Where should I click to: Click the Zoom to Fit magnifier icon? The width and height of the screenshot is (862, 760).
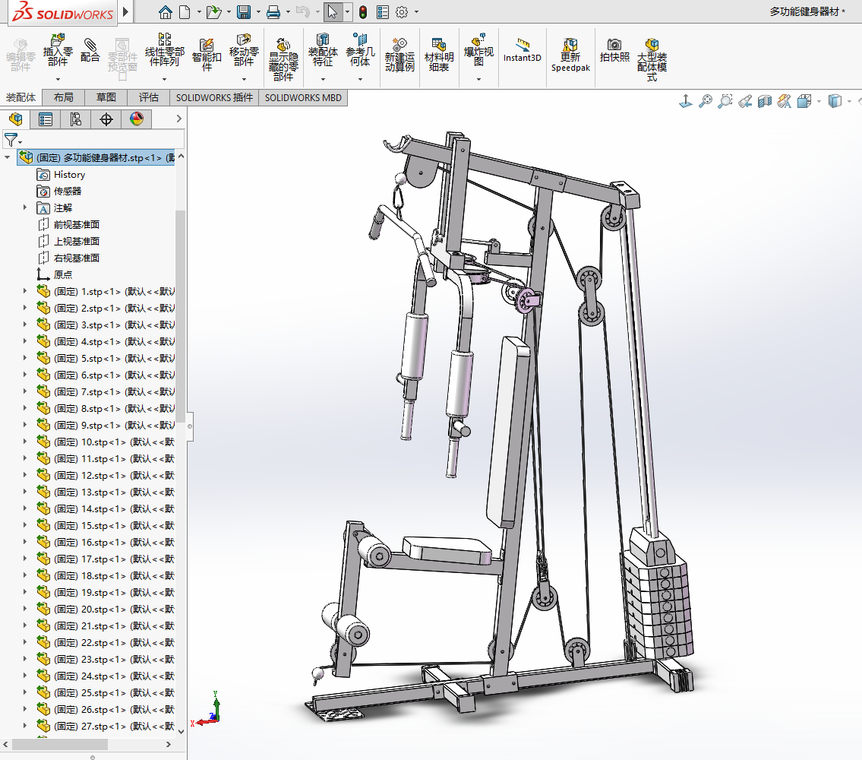[x=706, y=101]
